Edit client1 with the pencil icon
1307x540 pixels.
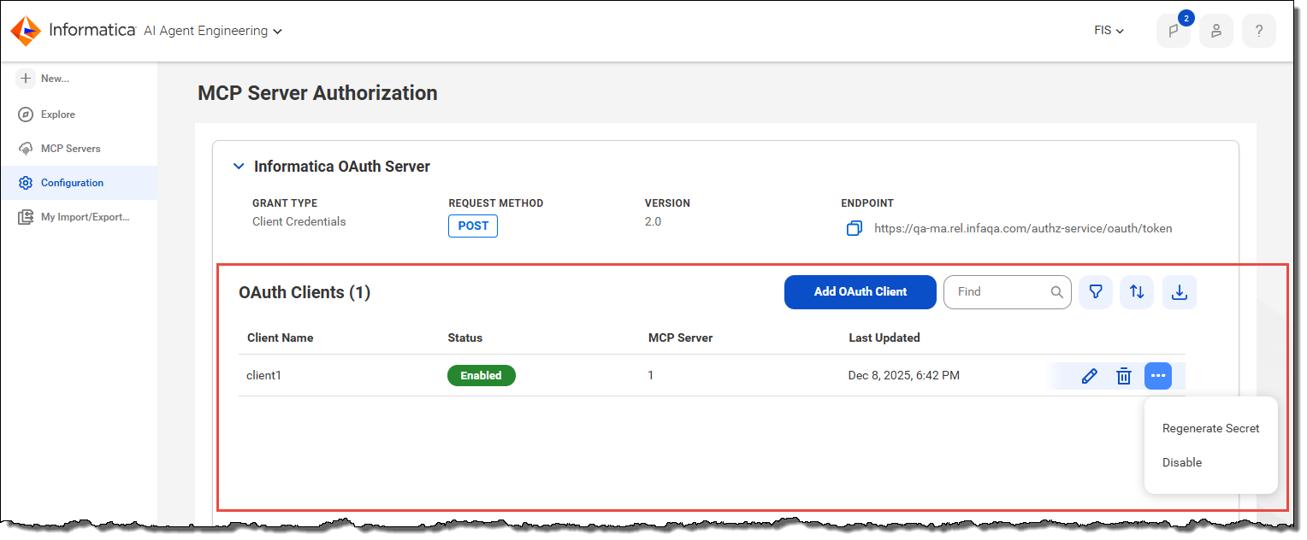[1090, 376]
